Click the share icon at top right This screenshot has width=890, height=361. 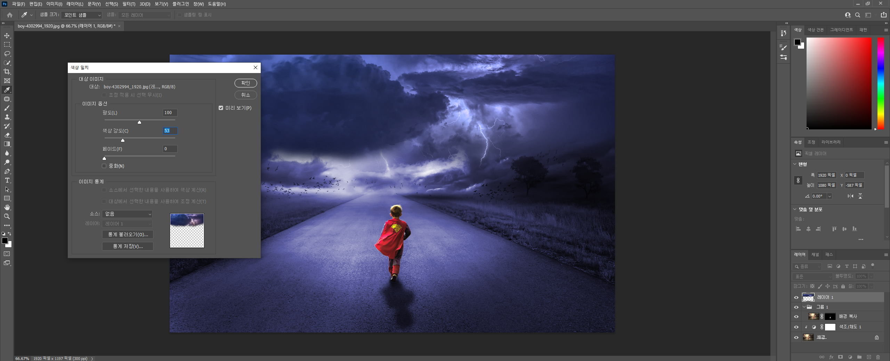tap(883, 15)
